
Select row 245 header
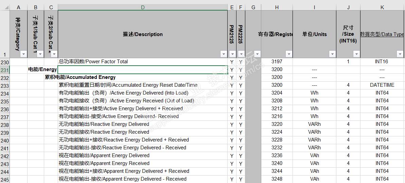pos(5,179)
